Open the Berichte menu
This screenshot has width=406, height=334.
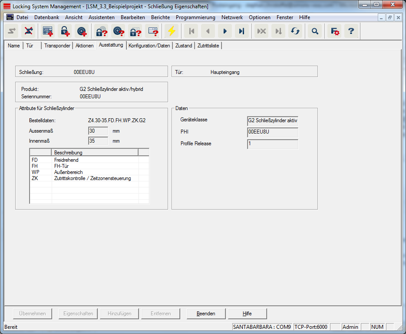(160, 17)
